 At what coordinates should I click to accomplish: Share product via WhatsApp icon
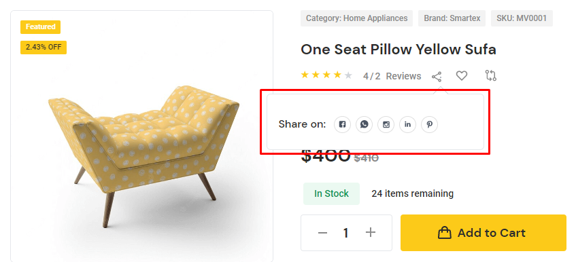(364, 125)
